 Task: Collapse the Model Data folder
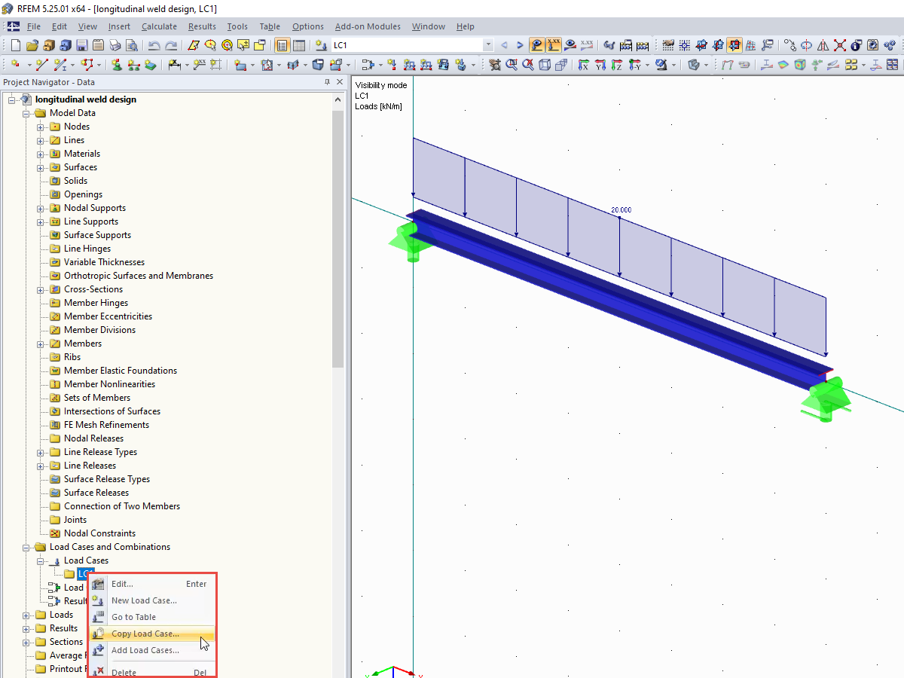coord(25,112)
